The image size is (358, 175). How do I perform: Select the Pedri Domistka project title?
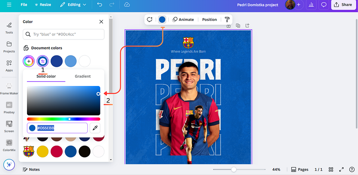(x=258, y=5)
